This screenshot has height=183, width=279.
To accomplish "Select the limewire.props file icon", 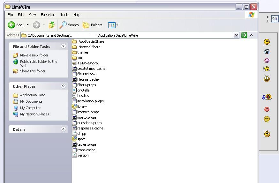I will coord(74,112).
